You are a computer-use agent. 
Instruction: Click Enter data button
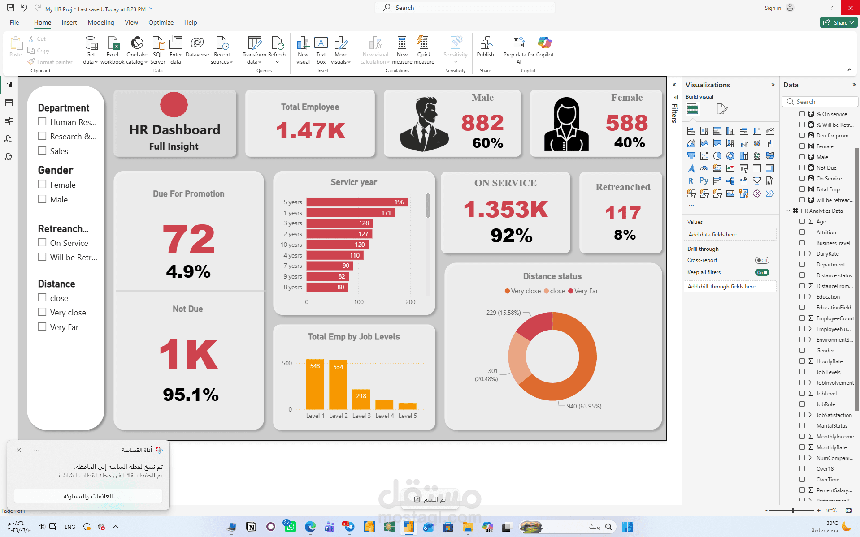176,50
